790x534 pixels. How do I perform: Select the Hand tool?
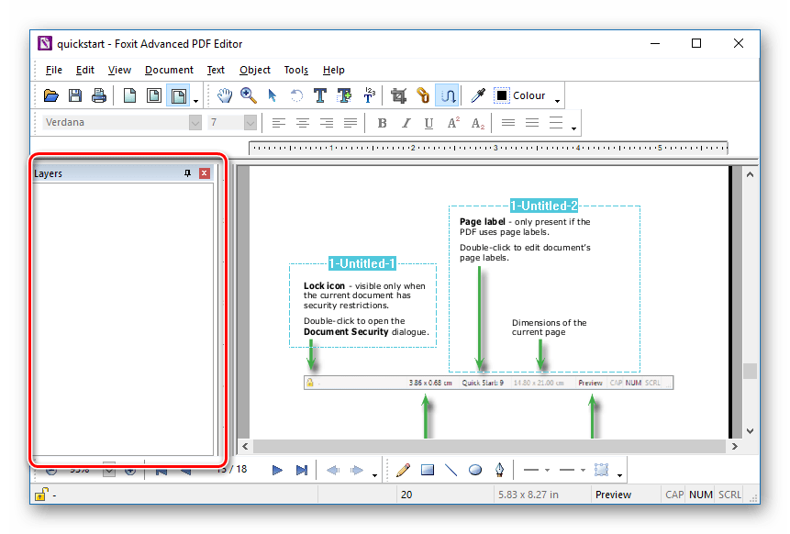tap(224, 95)
